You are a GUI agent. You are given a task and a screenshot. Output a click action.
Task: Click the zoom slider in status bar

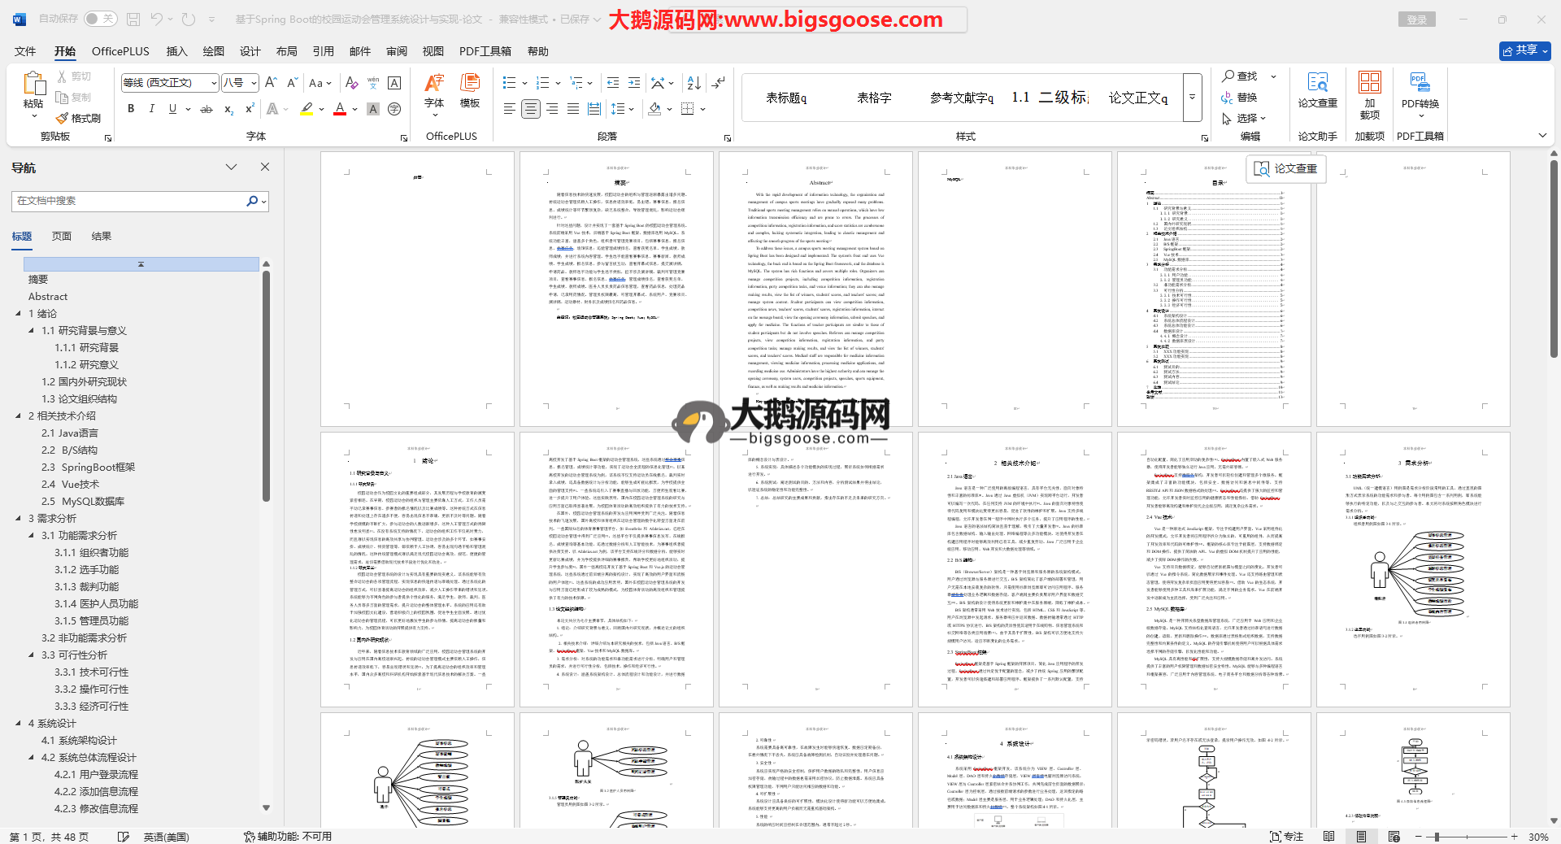click(x=1437, y=837)
